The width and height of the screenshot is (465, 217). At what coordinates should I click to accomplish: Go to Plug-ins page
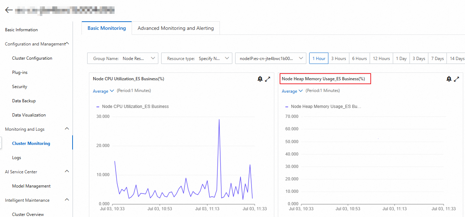point(20,72)
